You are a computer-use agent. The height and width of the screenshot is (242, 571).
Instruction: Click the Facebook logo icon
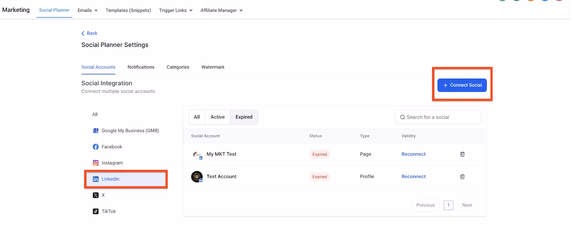[x=96, y=147]
